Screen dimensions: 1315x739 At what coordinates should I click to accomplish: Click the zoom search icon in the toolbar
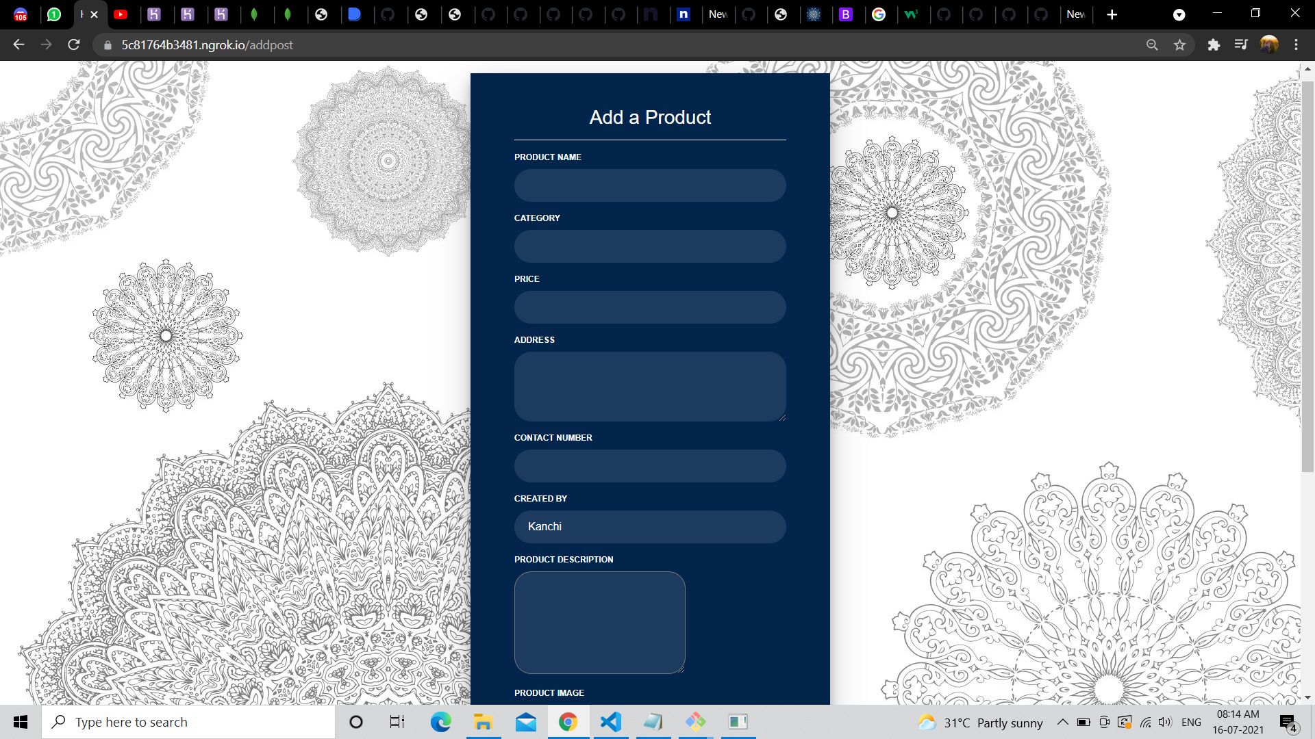coord(1152,44)
